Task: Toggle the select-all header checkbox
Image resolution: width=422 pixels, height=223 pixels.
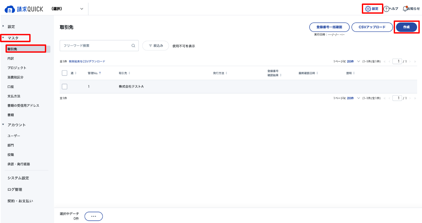Action: coord(64,73)
